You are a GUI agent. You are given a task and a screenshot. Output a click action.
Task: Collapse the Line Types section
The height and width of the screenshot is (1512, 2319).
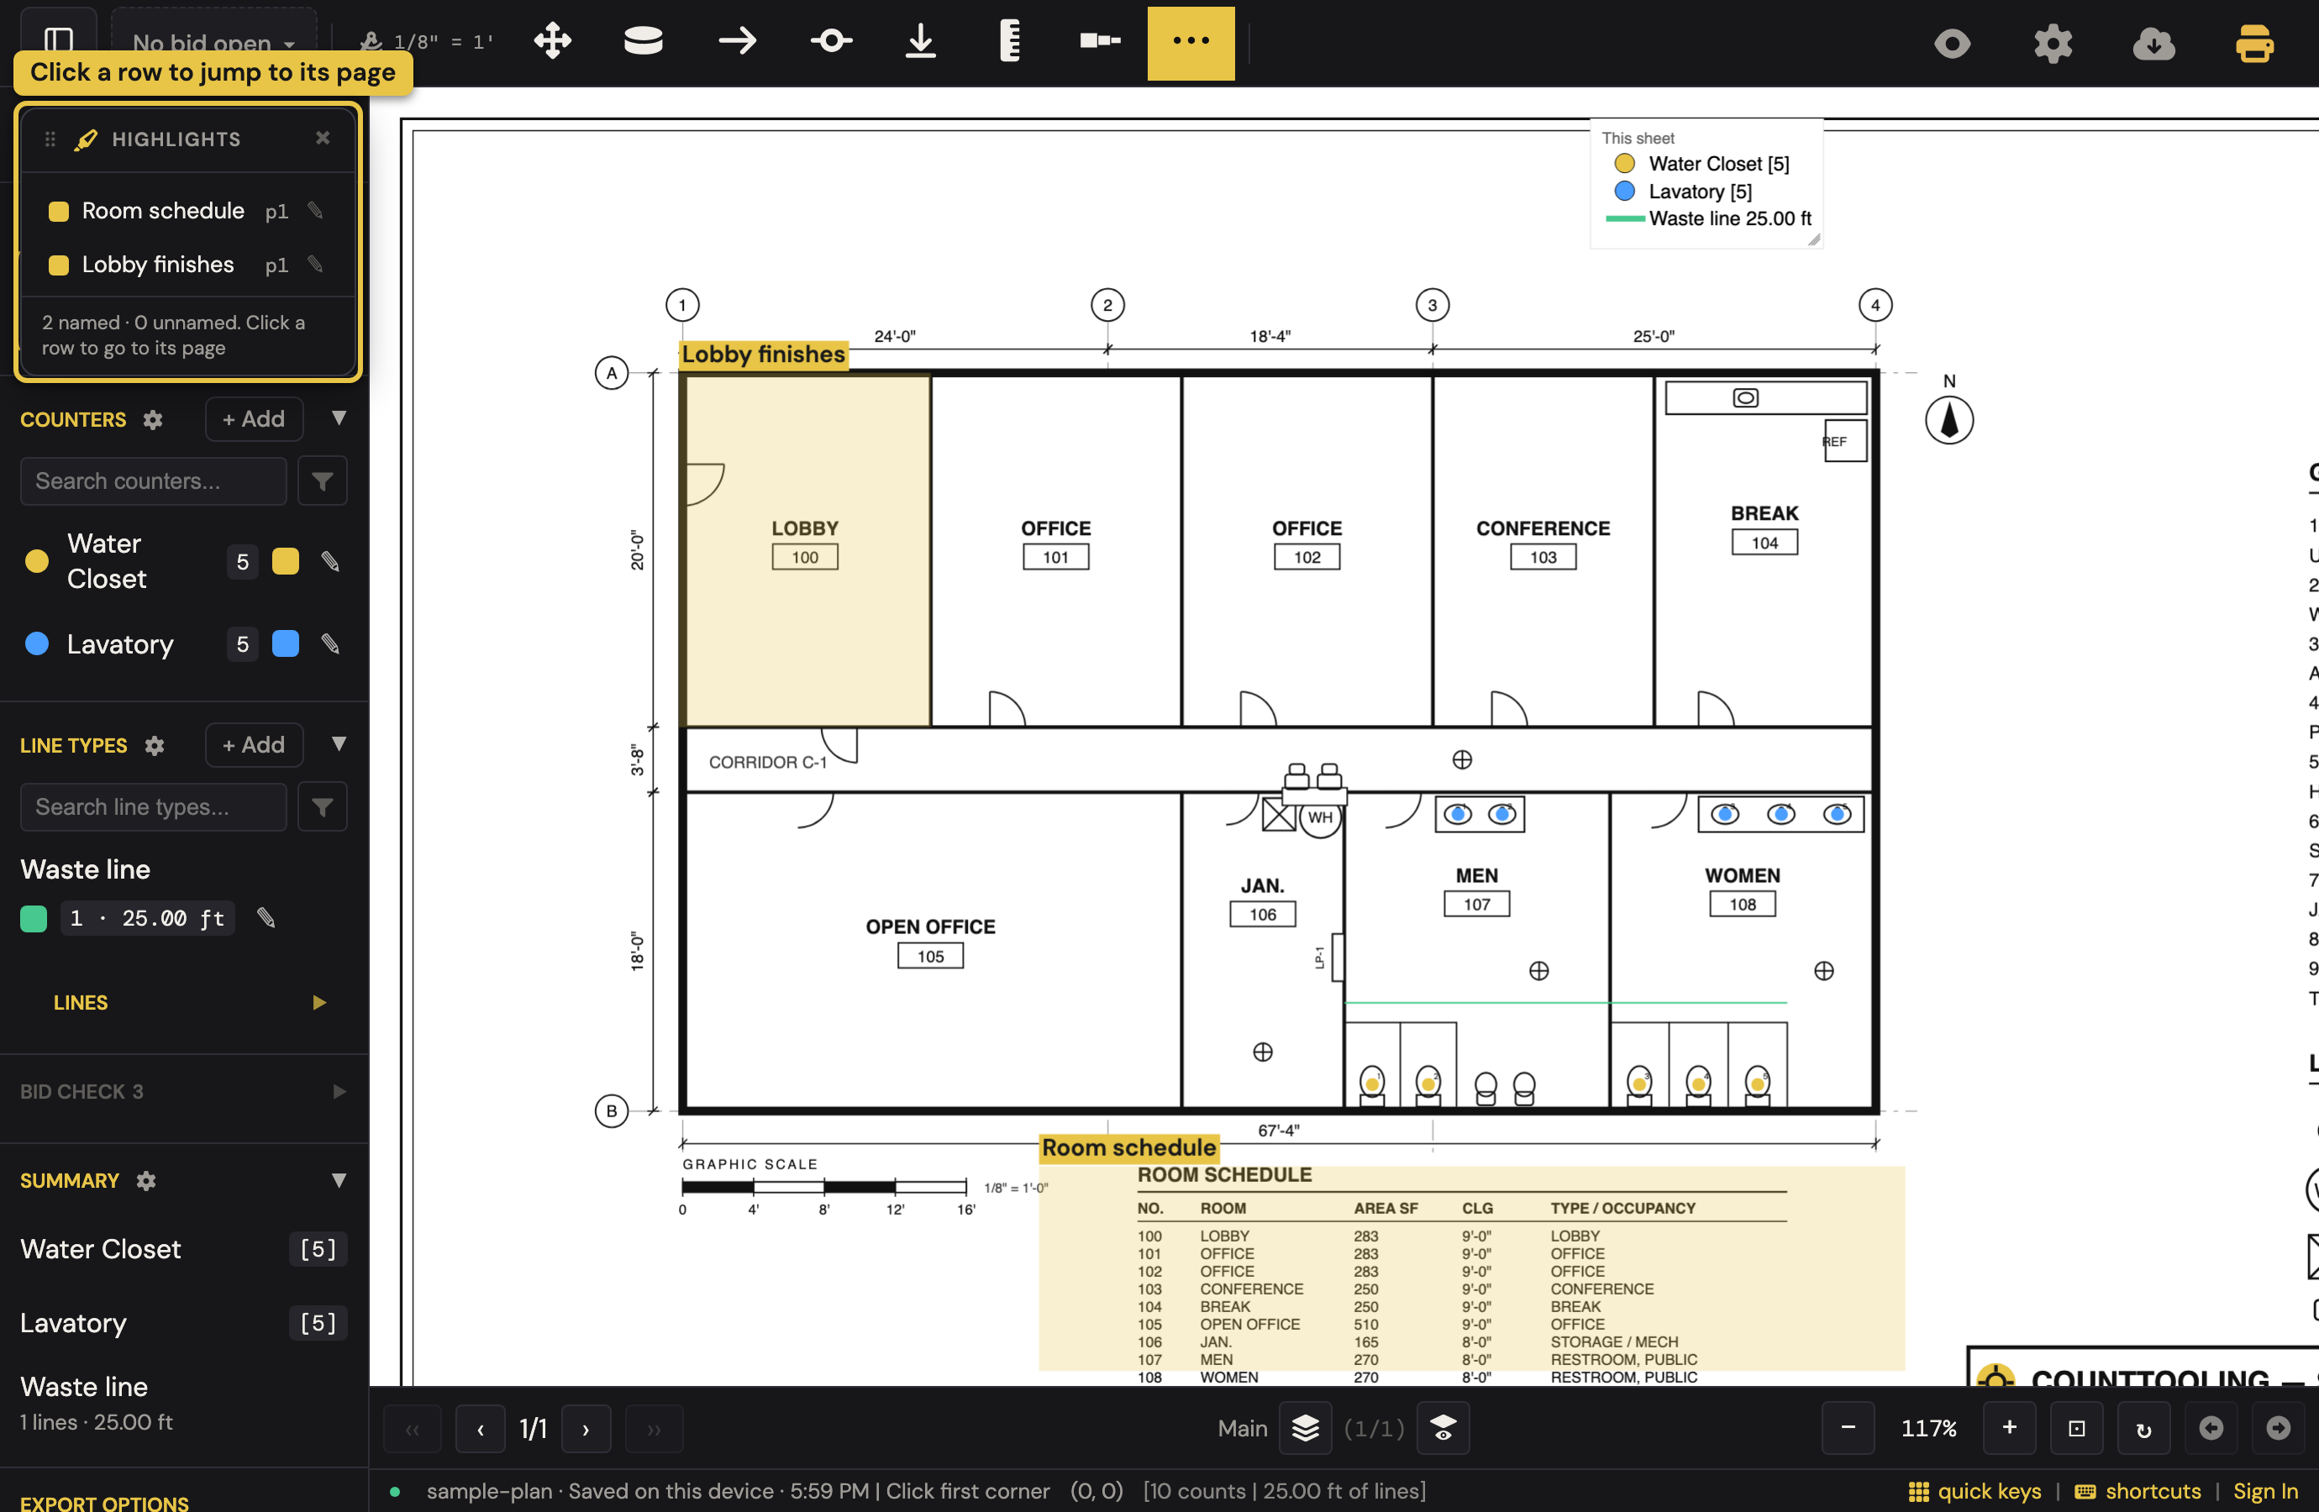coord(338,743)
